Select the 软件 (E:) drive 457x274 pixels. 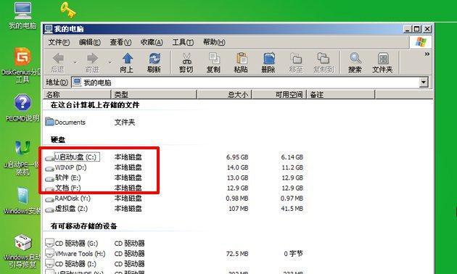click(x=63, y=178)
